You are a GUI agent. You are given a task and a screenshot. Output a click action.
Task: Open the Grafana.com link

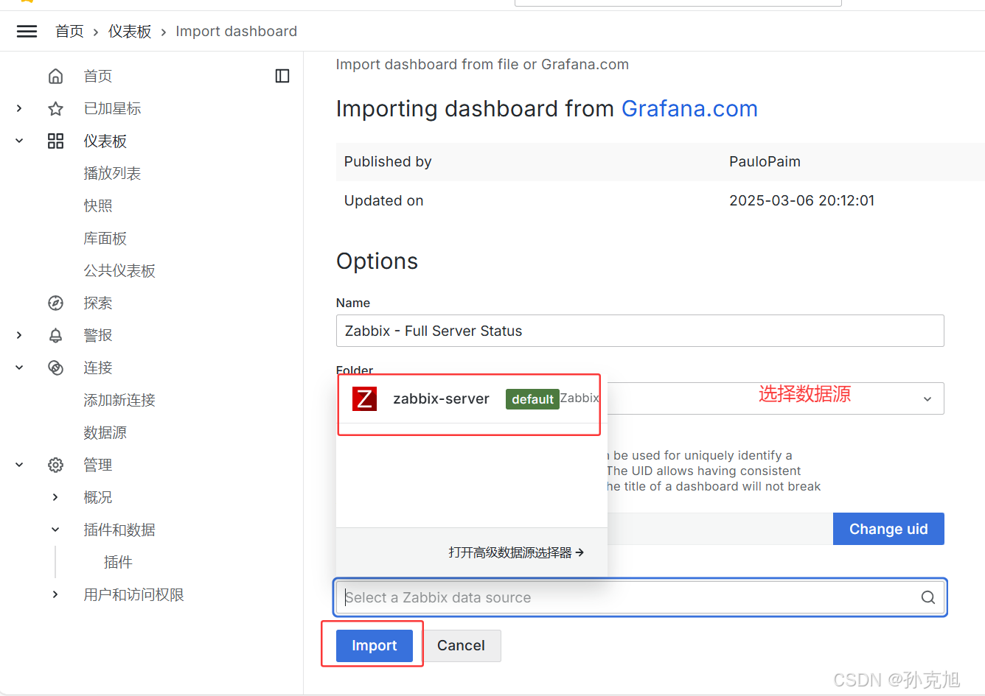tap(689, 108)
